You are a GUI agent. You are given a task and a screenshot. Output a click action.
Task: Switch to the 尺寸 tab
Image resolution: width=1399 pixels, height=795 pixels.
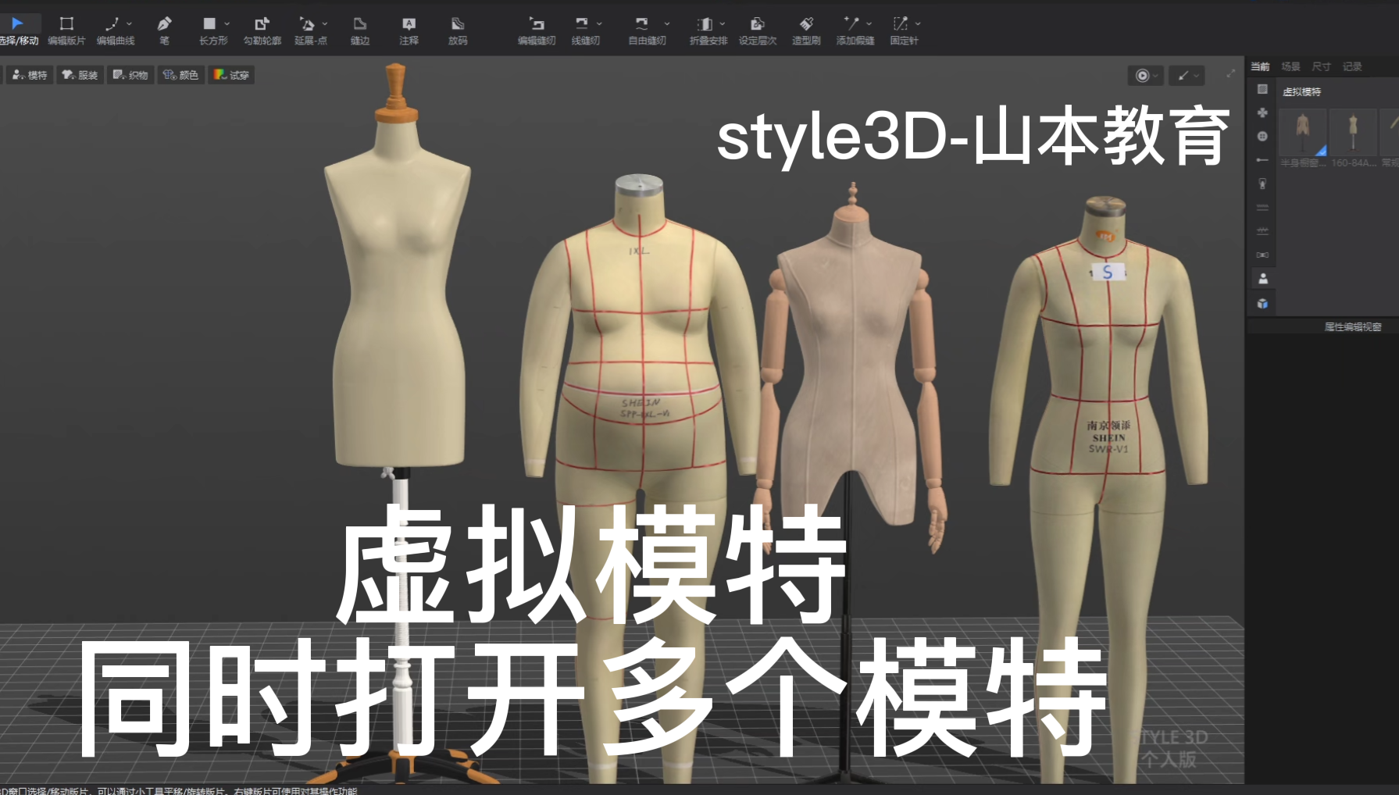coord(1321,66)
